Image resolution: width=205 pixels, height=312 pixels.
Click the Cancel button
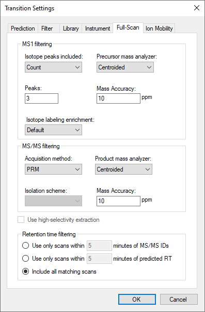tap(179, 299)
